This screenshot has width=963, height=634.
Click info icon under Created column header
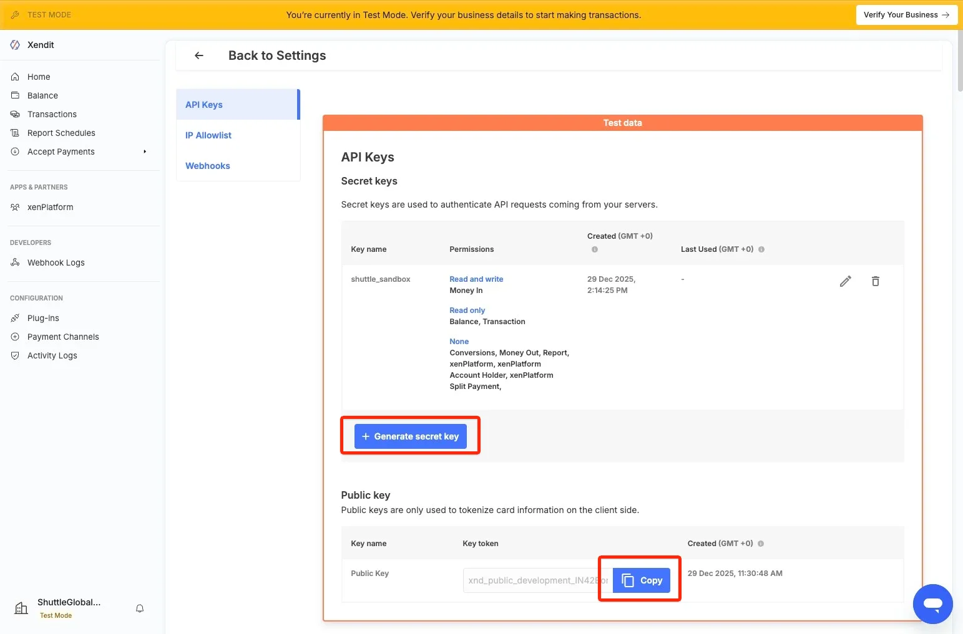click(x=594, y=249)
